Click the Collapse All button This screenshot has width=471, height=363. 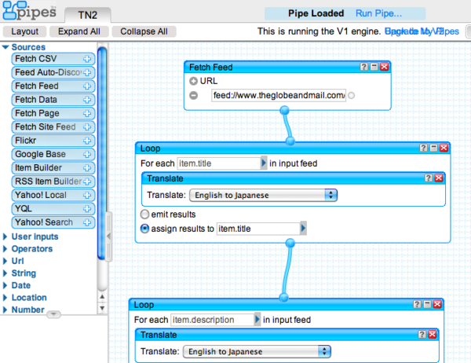pyautogui.click(x=144, y=31)
